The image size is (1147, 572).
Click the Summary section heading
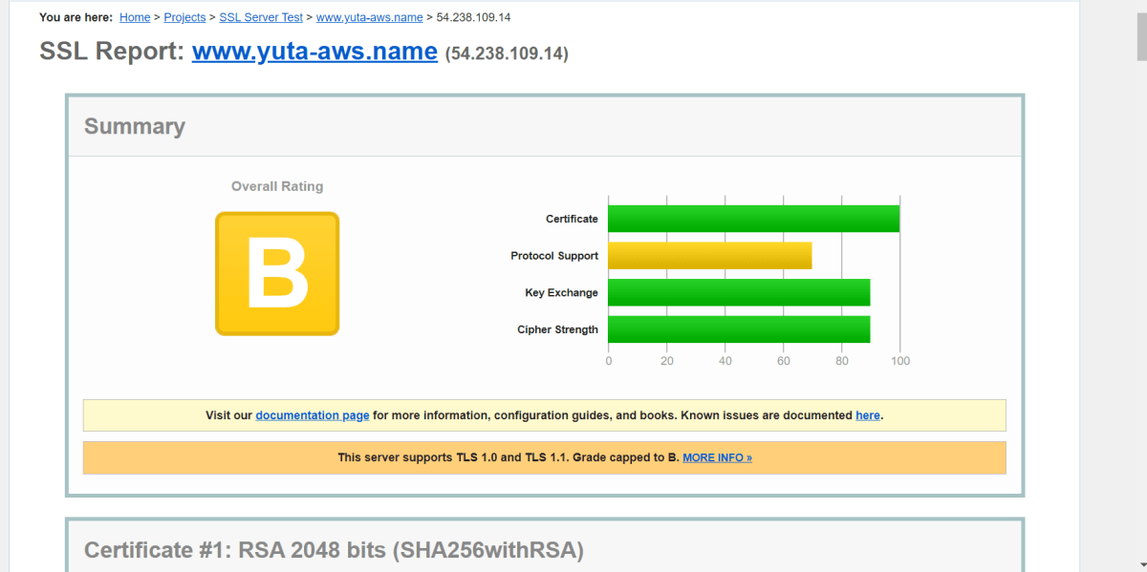135,126
